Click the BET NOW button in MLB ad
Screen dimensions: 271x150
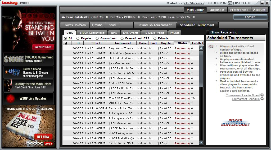click(x=43, y=137)
